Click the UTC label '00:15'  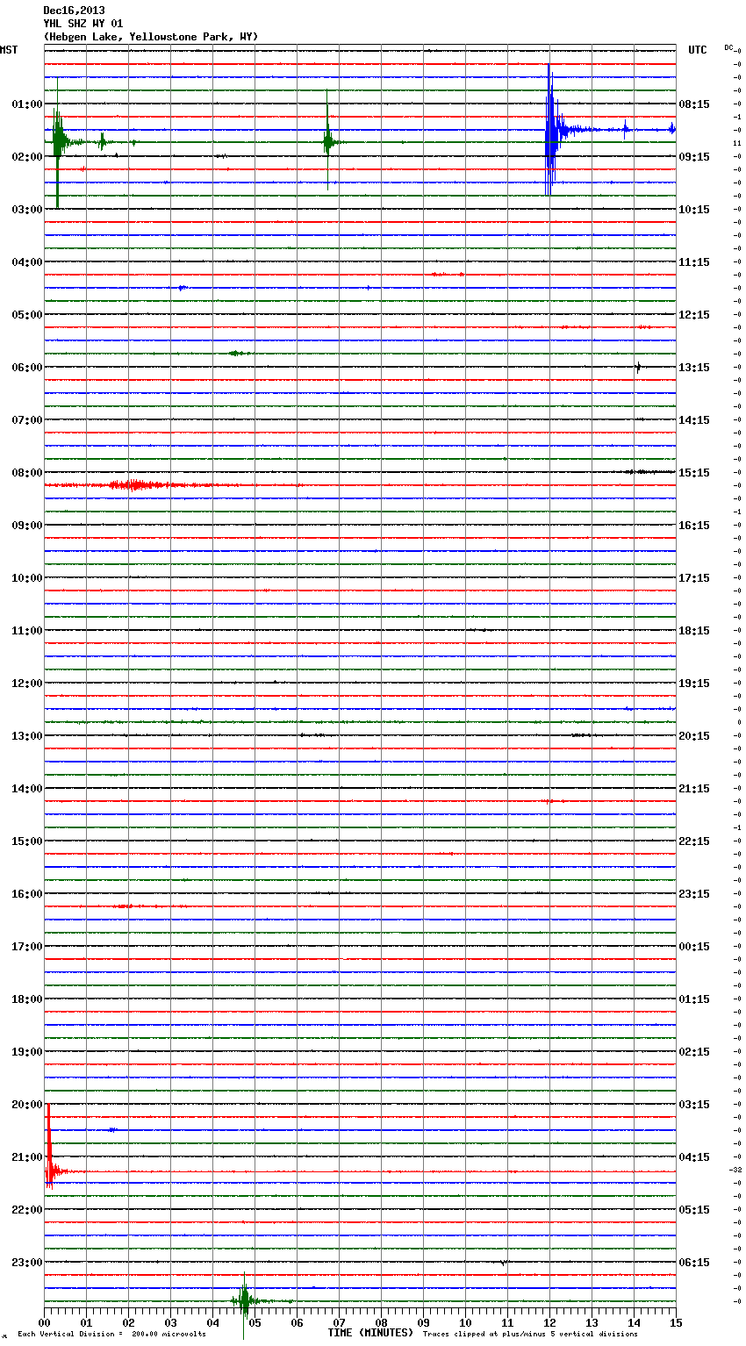tap(694, 947)
